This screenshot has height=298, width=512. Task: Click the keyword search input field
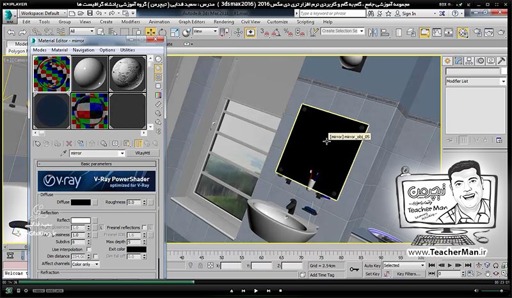332,13
